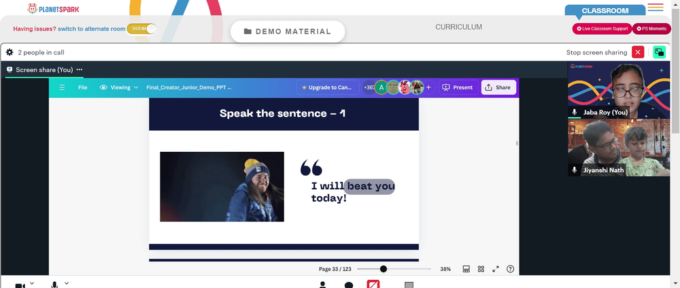Click the Present button
The image size is (680, 288).
point(458,87)
